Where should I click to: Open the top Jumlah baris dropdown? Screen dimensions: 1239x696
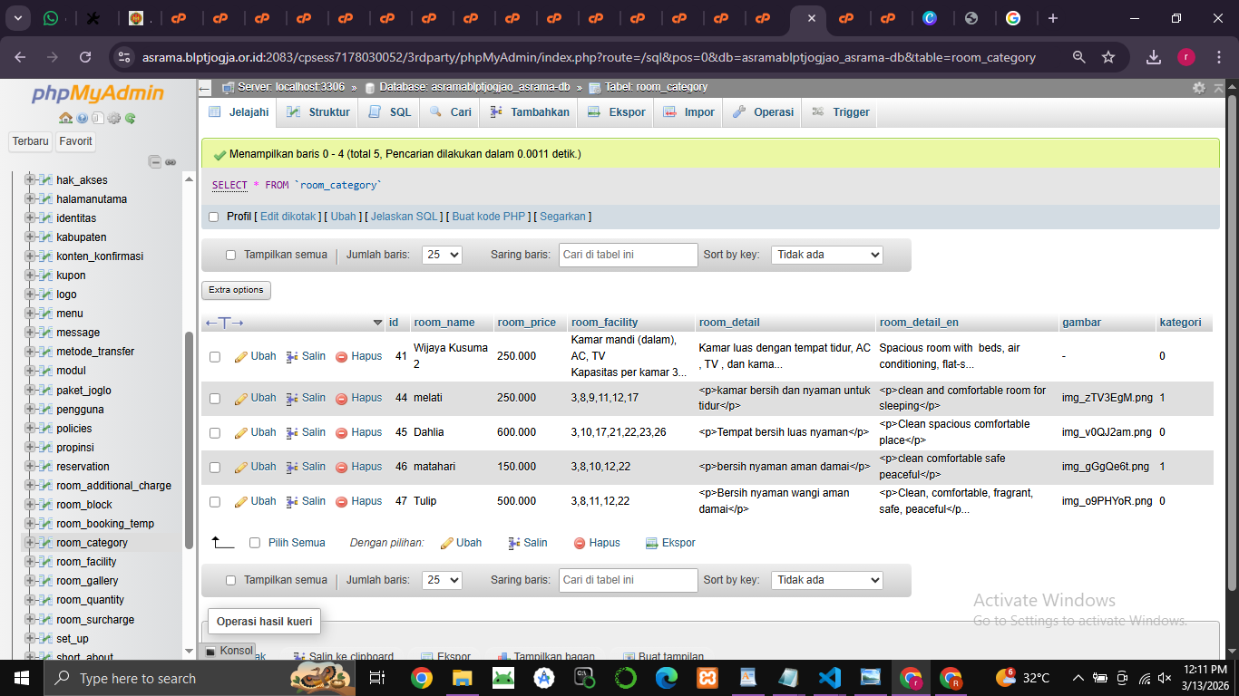pos(442,255)
